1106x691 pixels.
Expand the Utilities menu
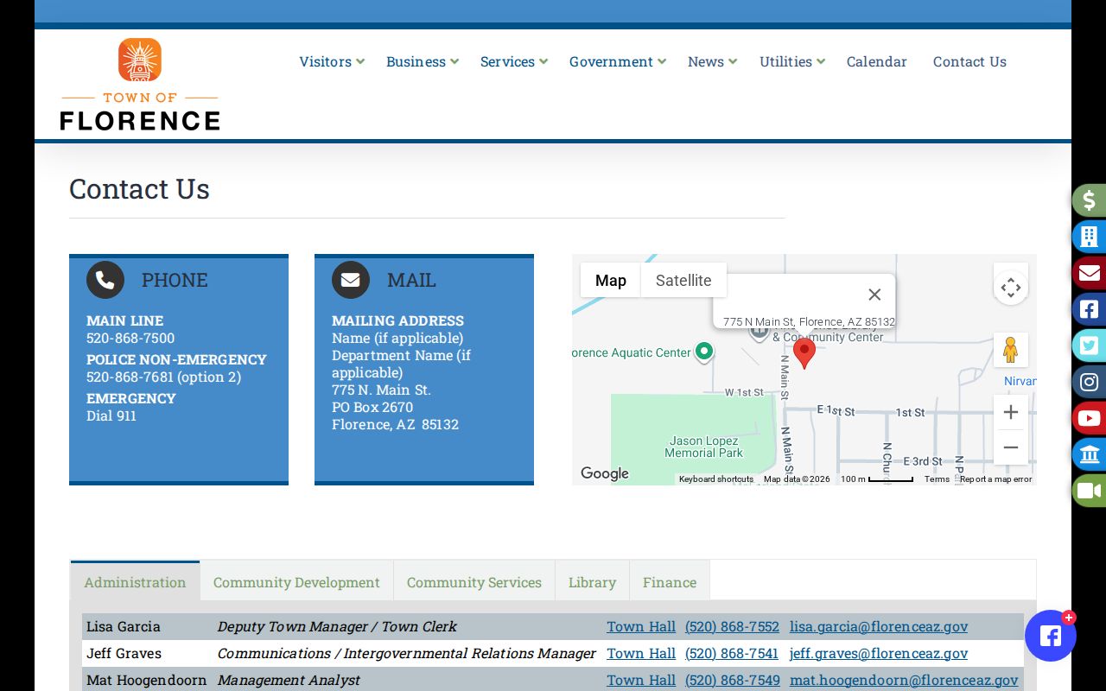coord(792,61)
